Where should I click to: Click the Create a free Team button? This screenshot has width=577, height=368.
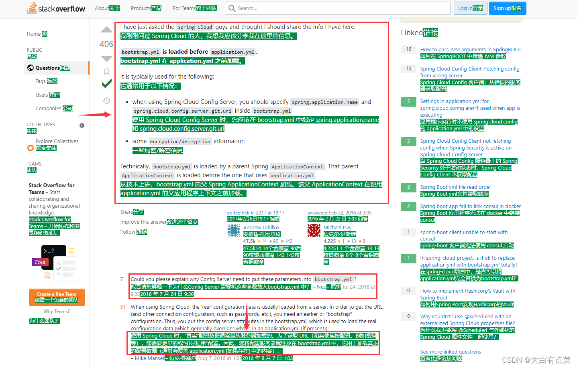(x=57, y=297)
